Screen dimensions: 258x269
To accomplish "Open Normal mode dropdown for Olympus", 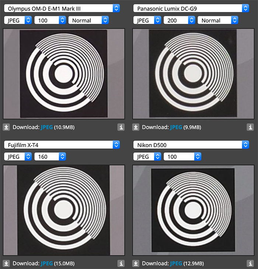I will (x=88, y=20).
